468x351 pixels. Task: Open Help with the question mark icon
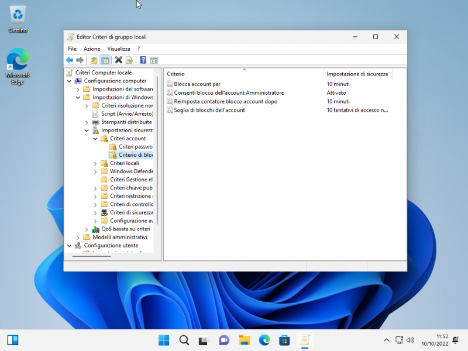click(143, 60)
